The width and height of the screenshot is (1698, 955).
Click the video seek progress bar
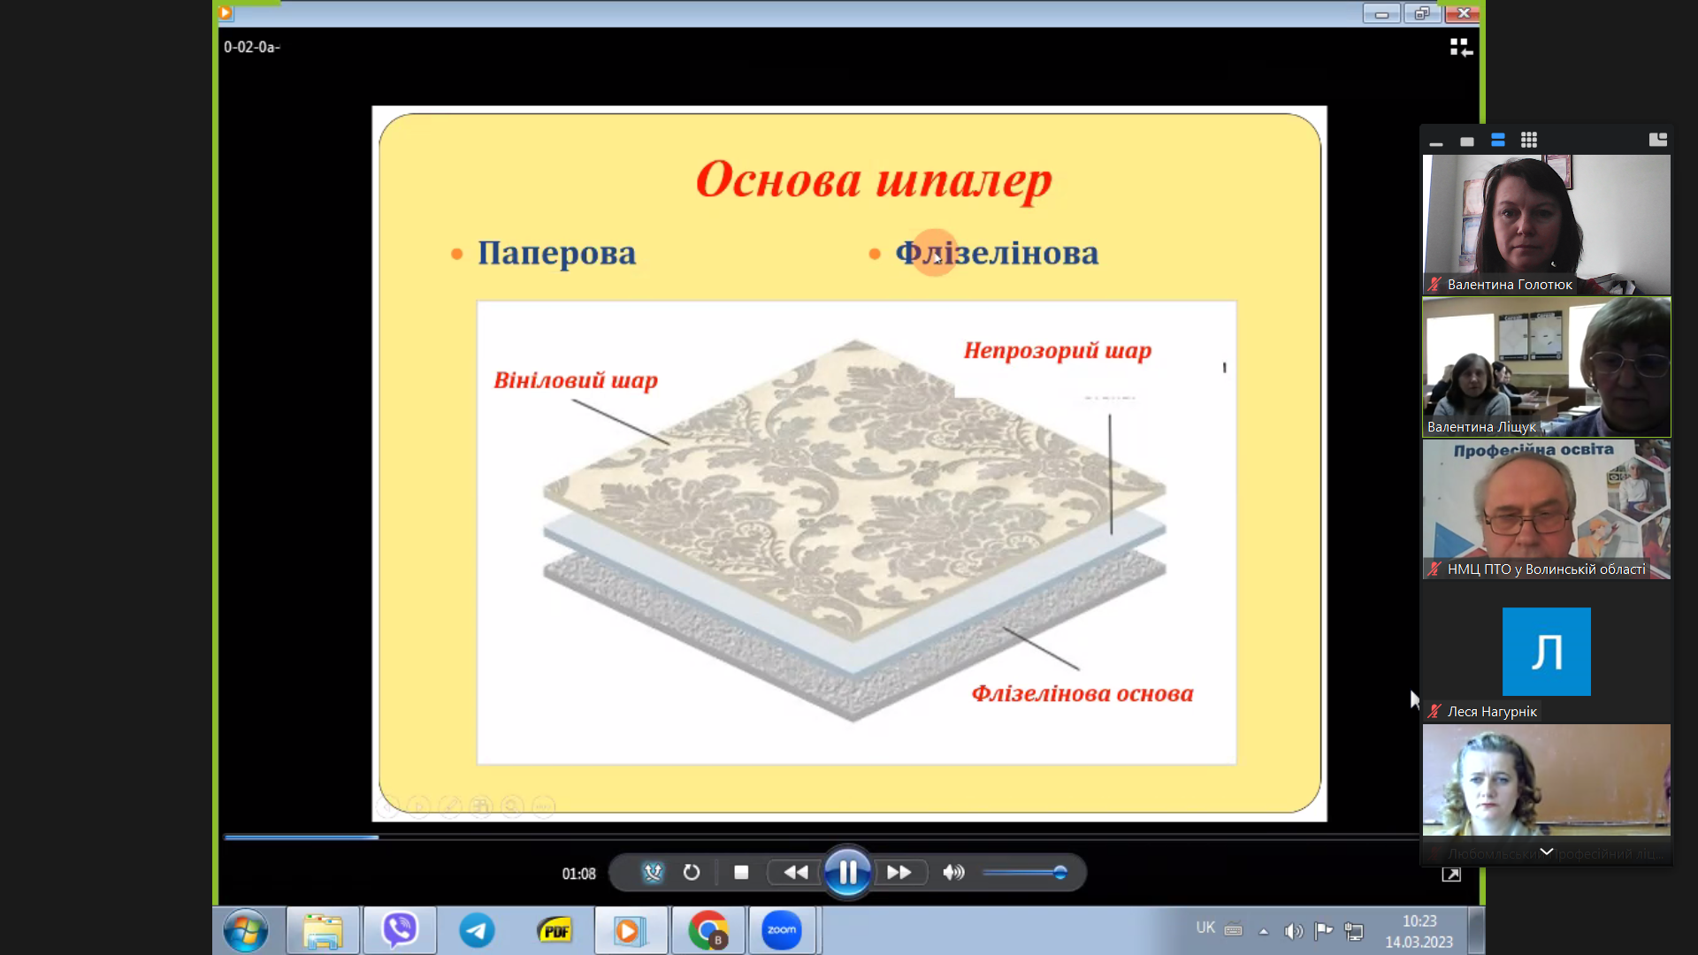tap(707, 837)
